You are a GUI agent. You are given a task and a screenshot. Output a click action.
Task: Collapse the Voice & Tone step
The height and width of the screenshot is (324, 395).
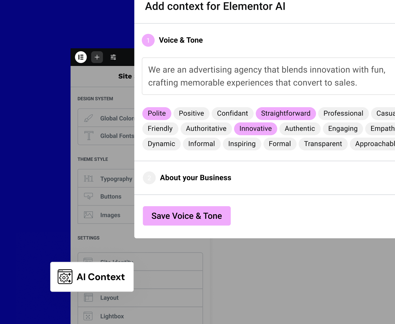pyautogui.click(x=181, y=40)
